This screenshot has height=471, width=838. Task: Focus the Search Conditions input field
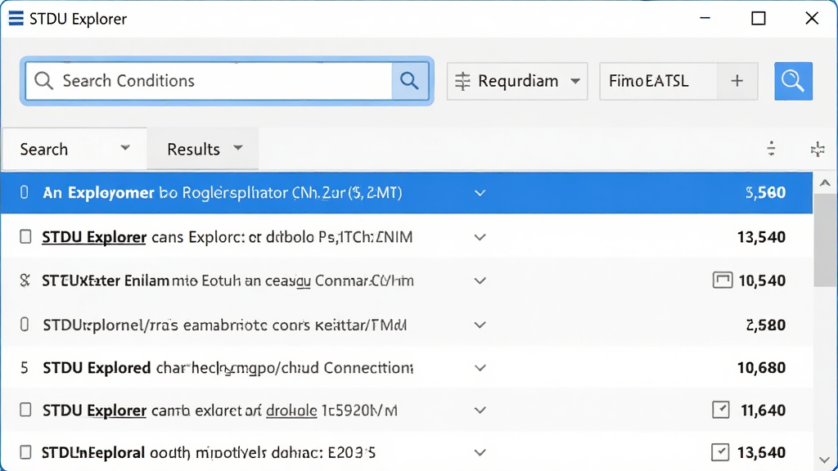(x=209, y=81)
